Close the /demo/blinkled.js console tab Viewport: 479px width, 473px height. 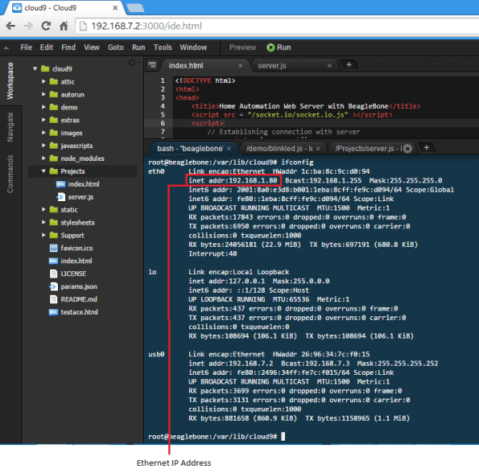[318, 149]
